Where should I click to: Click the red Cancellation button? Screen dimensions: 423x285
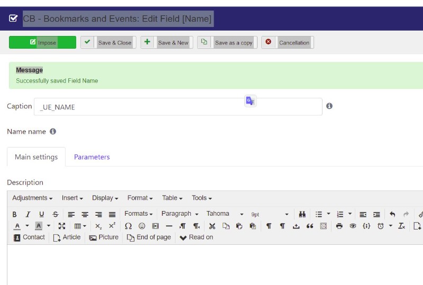[x=288, y=42]
